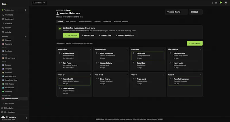The width and height of the screenshot is (230, 122).
Task: Click the drag handle on Angel round card
Action: [x=133, y=79]
